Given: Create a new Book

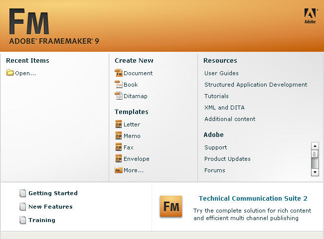Looking at the screenshot, I should coord(131,85).
